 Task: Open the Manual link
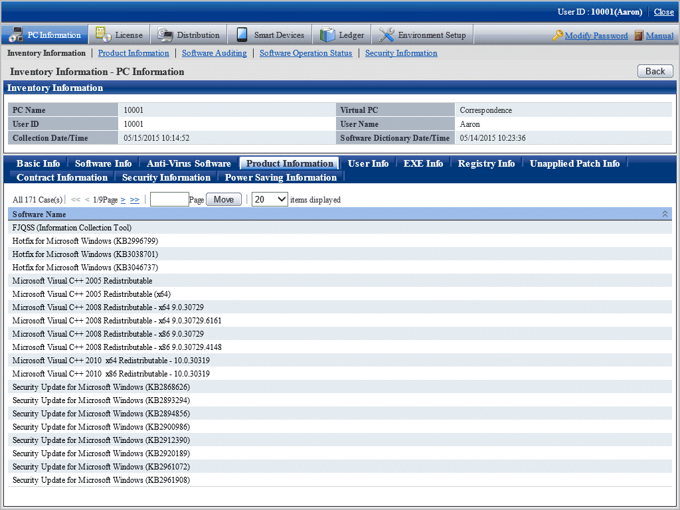[x=659, y=36]
